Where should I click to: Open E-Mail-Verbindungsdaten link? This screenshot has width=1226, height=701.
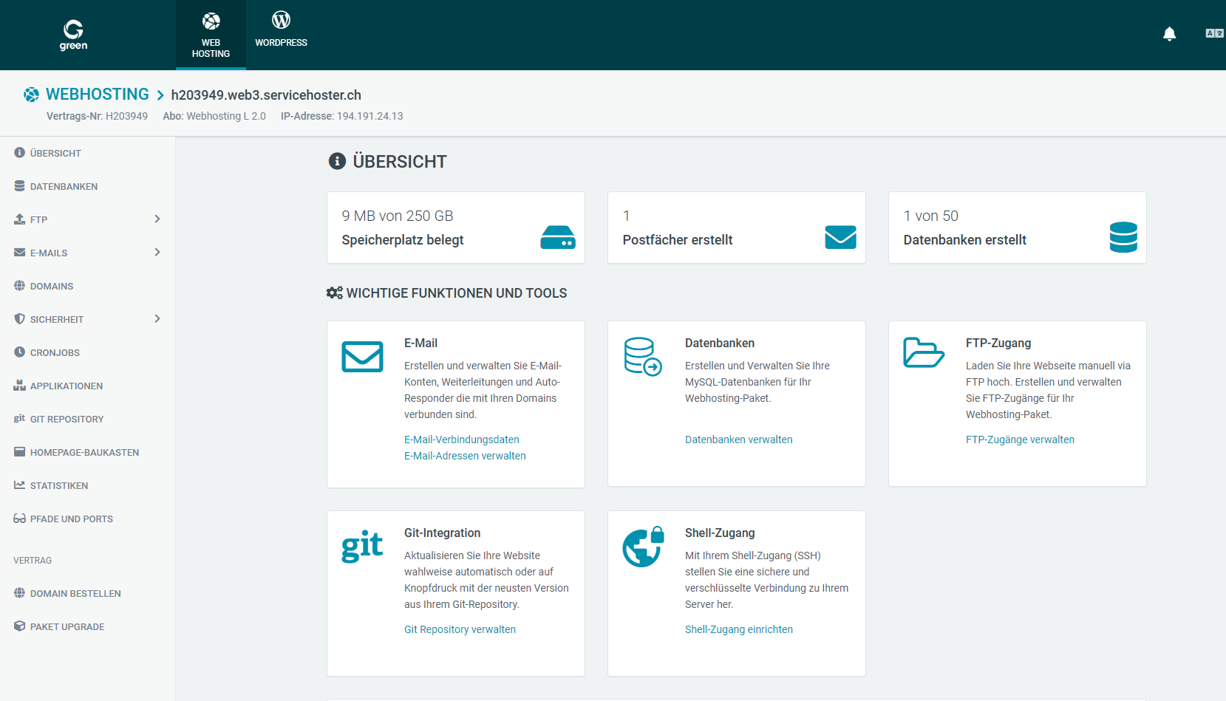pos(462,440)
